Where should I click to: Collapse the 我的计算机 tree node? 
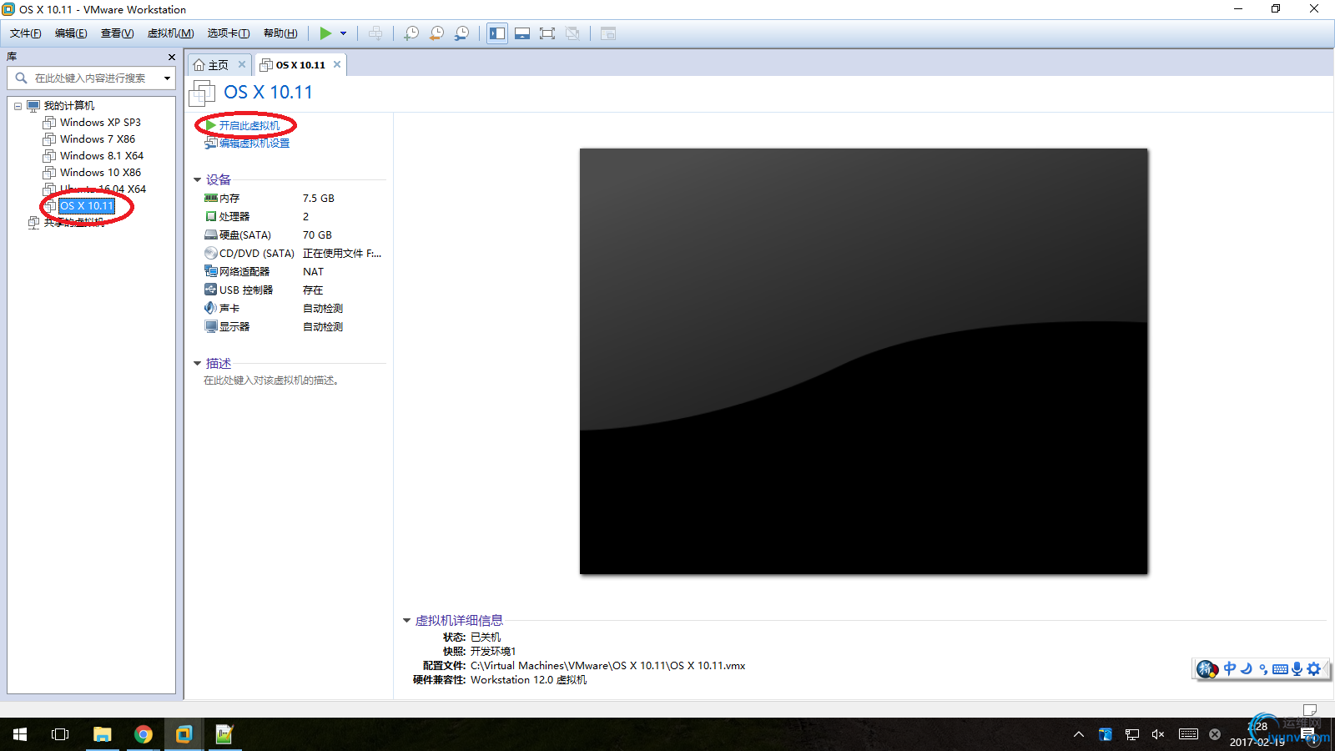[18, 106]
